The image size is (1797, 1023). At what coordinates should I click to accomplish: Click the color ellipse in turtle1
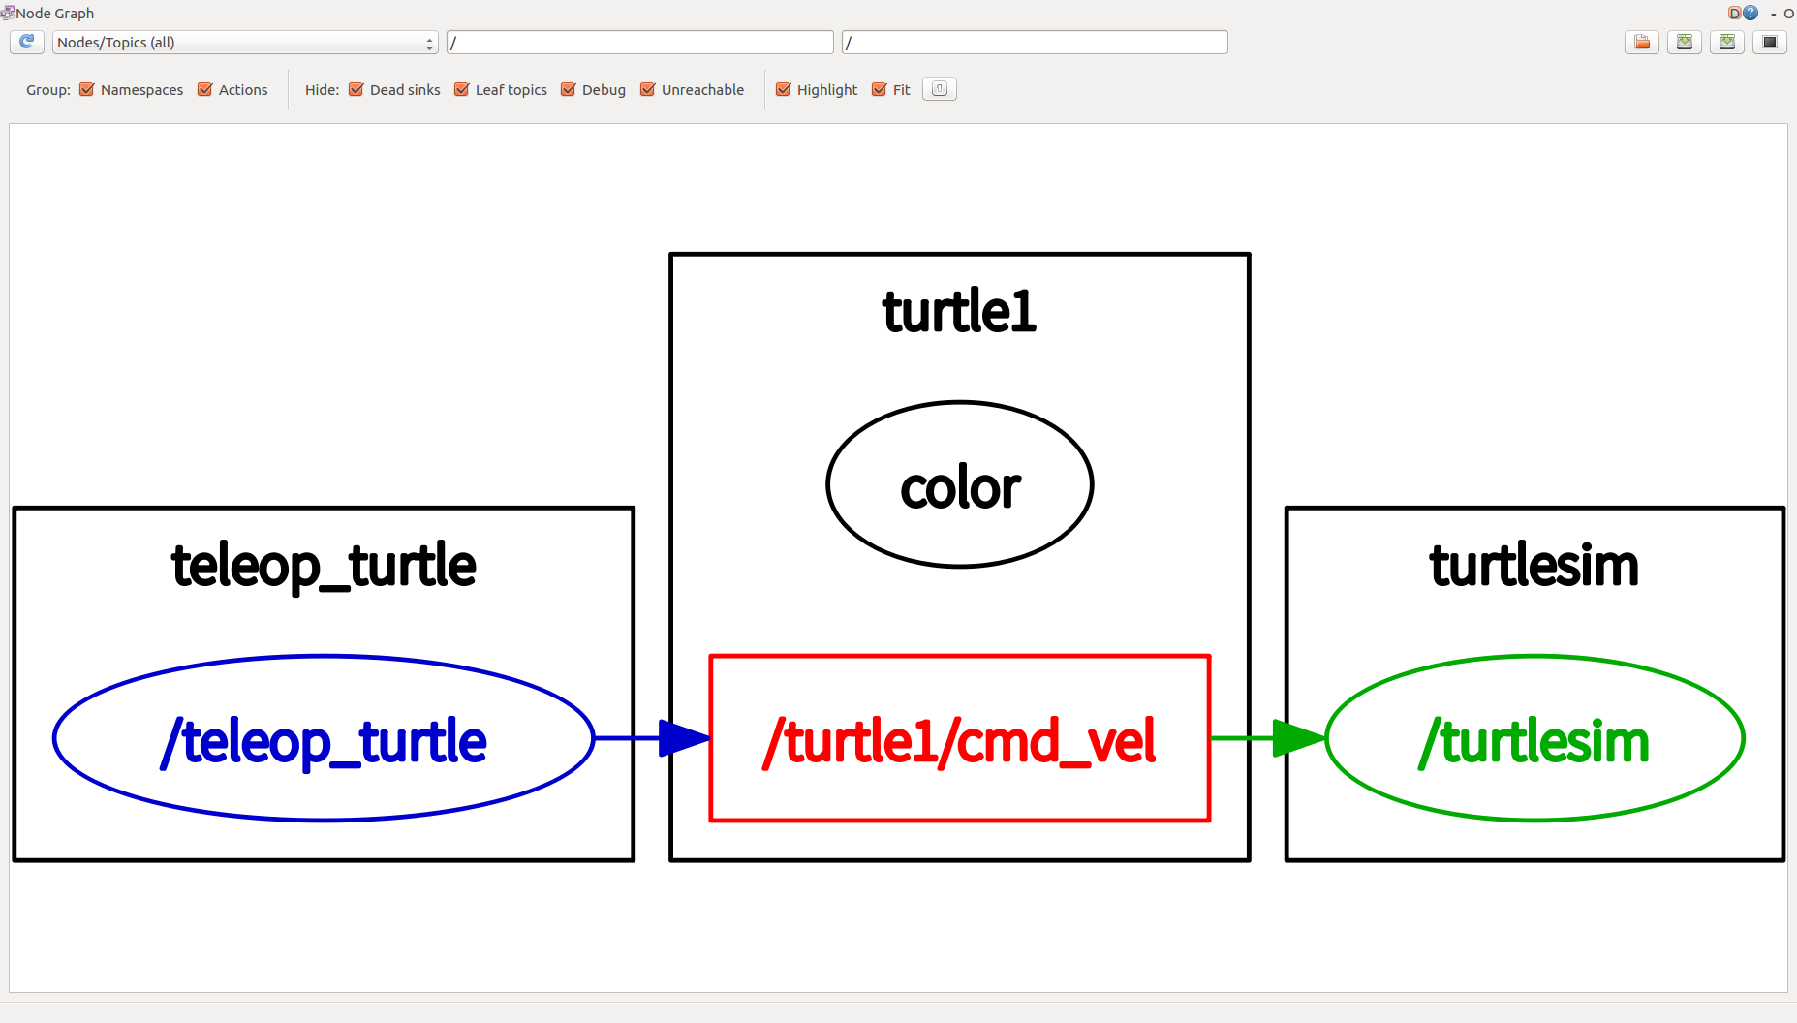(960, 484)
